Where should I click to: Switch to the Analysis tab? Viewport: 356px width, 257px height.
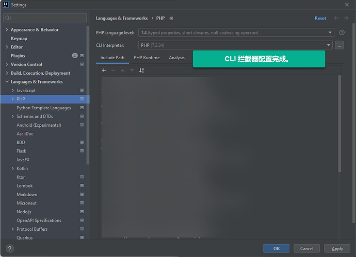[176, 58]
